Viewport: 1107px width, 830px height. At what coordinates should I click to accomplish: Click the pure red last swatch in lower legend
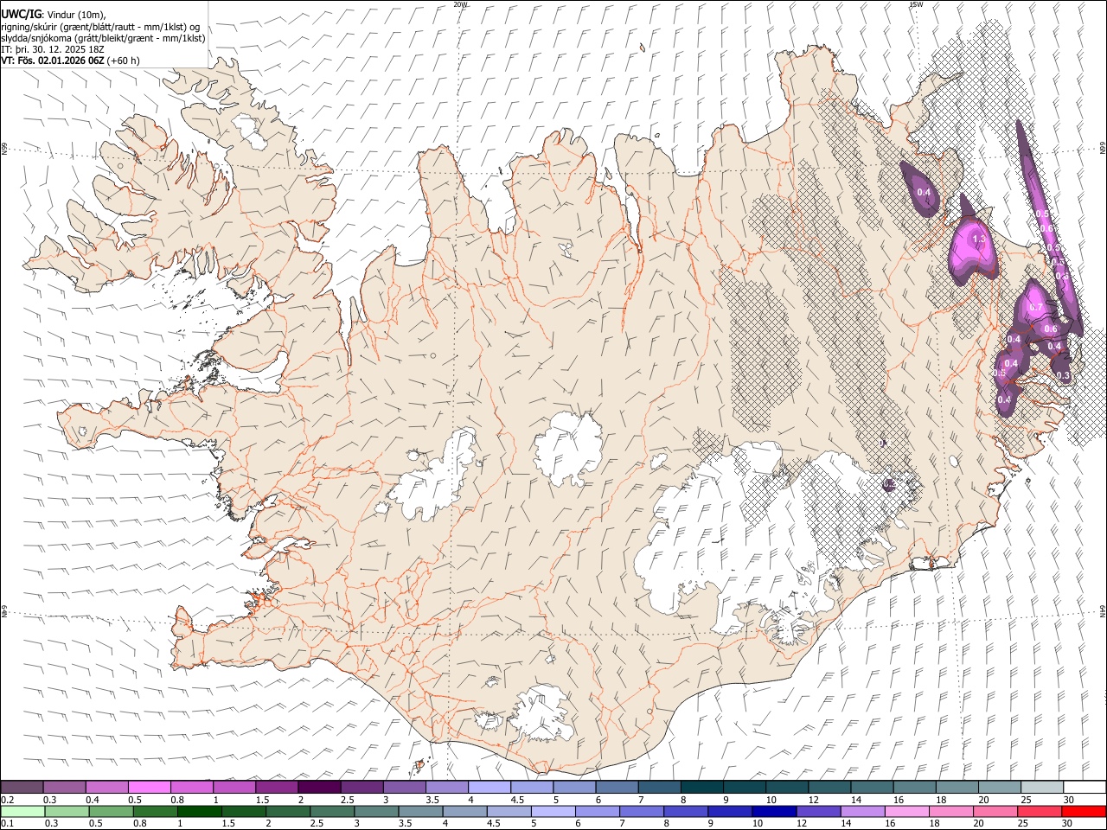(x=1085, y=811)
